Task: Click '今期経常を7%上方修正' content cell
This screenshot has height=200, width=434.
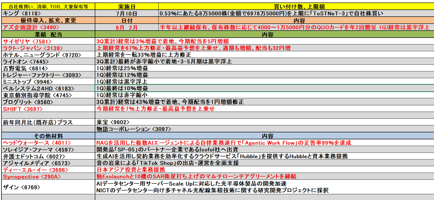Action: point(265,109)
